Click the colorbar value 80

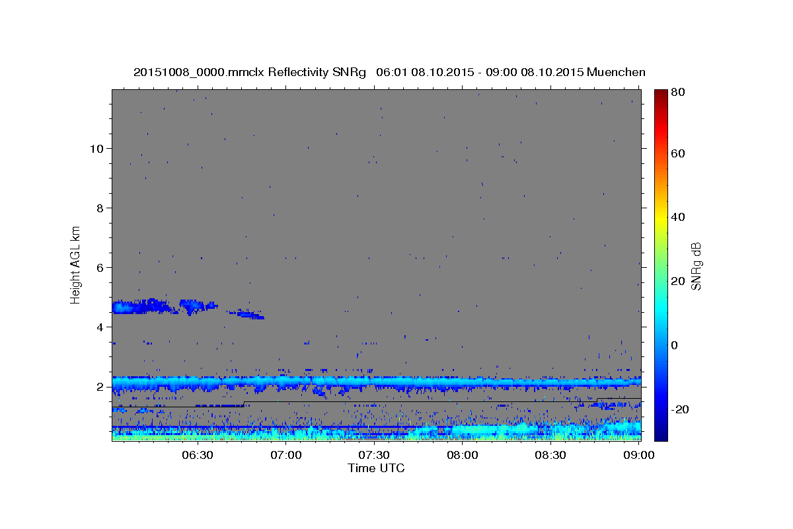678,93
